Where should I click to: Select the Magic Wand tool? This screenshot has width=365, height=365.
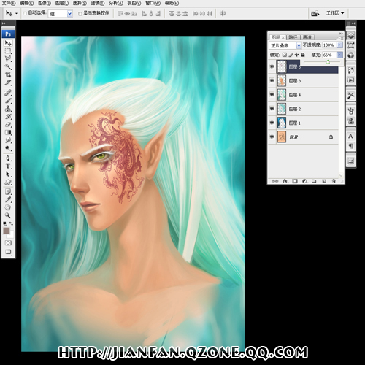[x=8, y=66]
